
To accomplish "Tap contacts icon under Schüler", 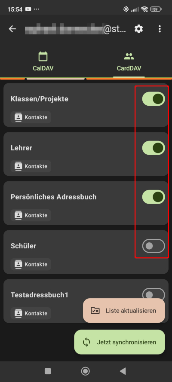I will 18,264.
